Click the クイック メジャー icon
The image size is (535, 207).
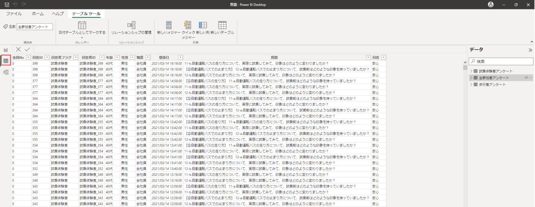(187, 25)
